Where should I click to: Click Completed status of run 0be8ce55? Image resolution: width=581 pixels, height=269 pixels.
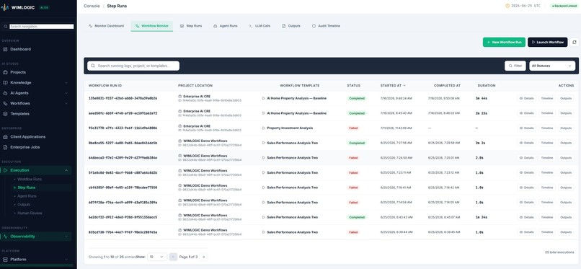357,143
